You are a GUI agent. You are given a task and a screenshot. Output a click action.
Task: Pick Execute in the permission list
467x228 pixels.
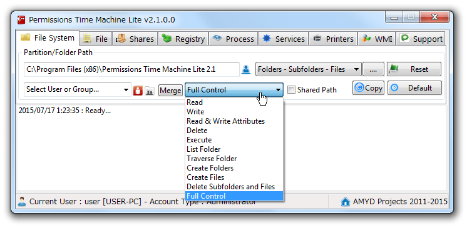click(233, 140)
